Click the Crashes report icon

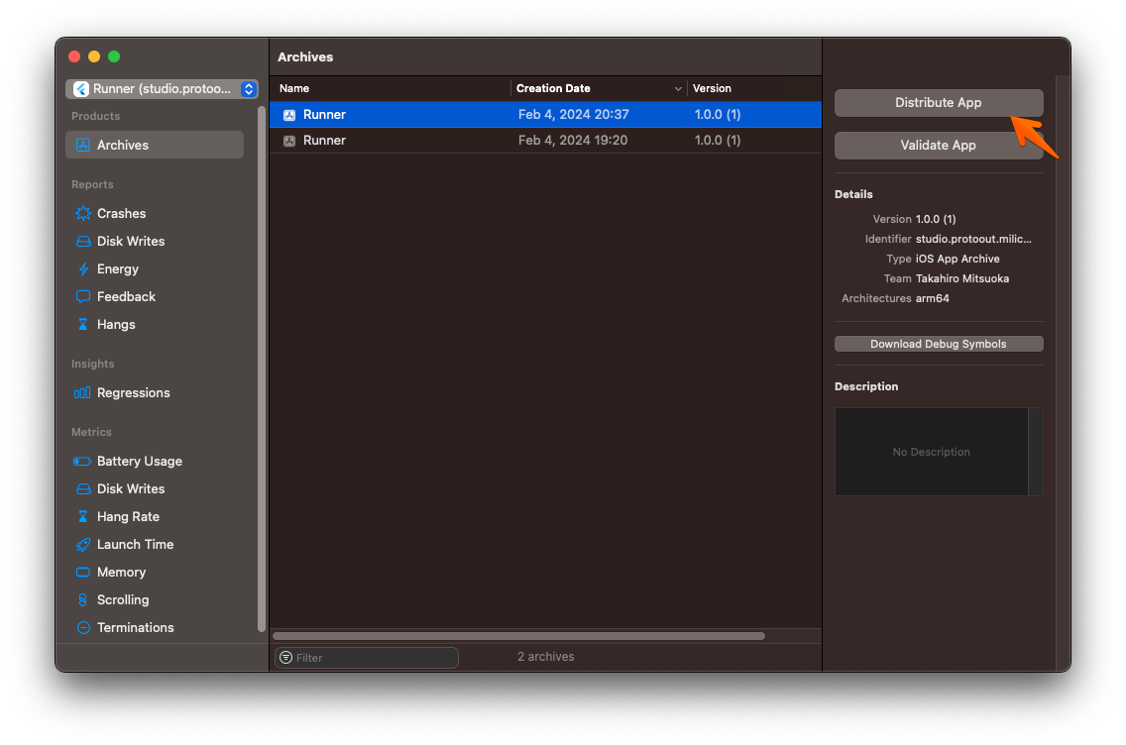coord(83,213)
